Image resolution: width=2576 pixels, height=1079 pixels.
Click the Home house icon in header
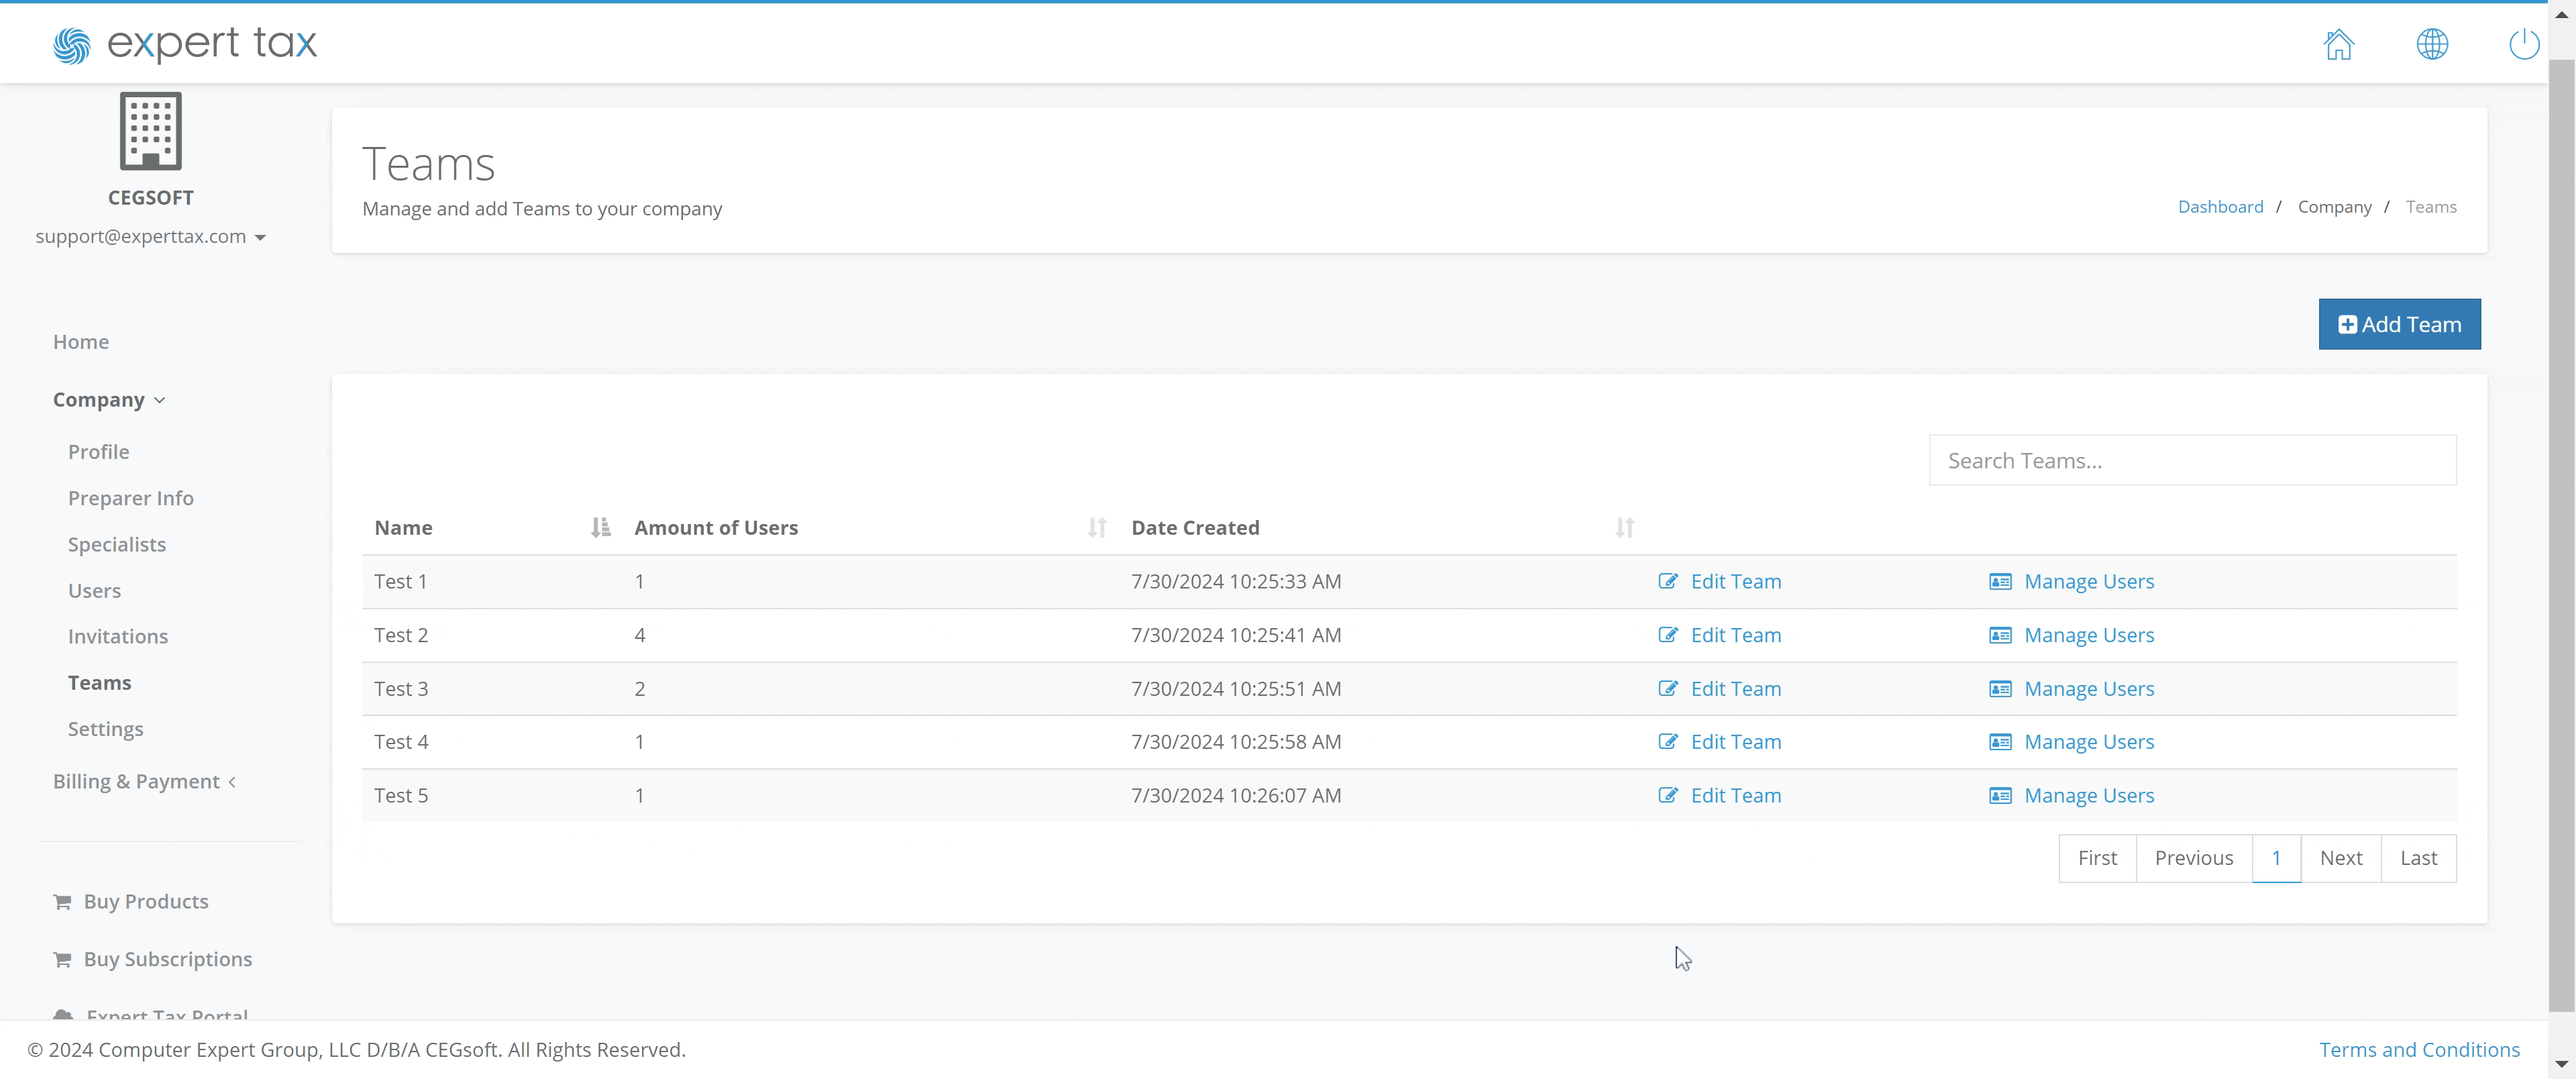pyautogui.click(x=2338, y=44)
